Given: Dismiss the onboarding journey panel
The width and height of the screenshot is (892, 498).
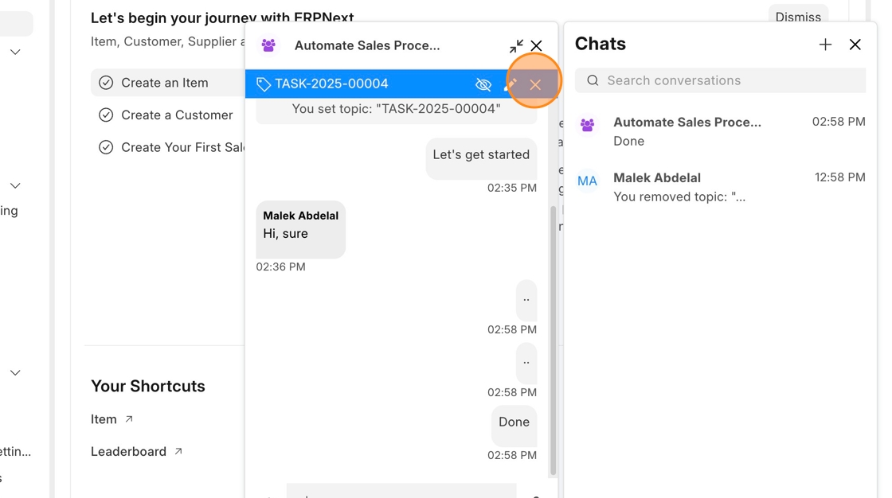Looking at the screenshot, I should tap(797, 17).
